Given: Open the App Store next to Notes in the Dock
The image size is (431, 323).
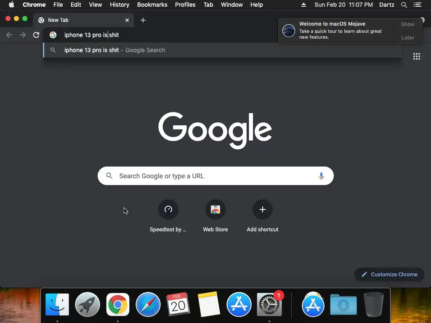Looking at the screenshot, I should click(239, 304).
